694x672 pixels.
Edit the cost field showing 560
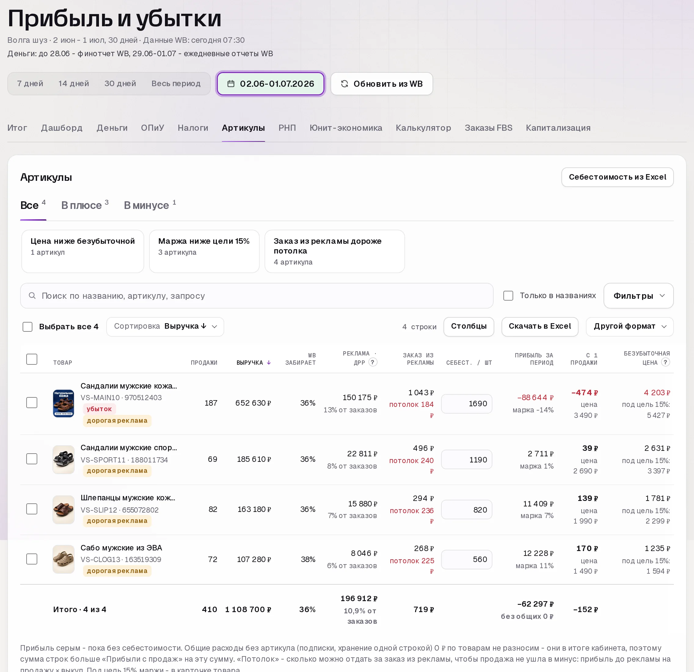click(467, 559)
